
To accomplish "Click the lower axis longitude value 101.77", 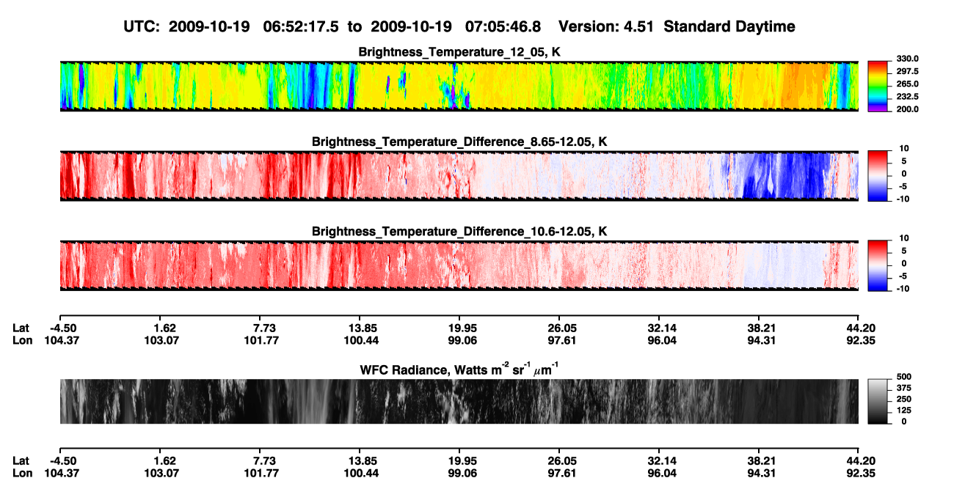I will [261, 473].
